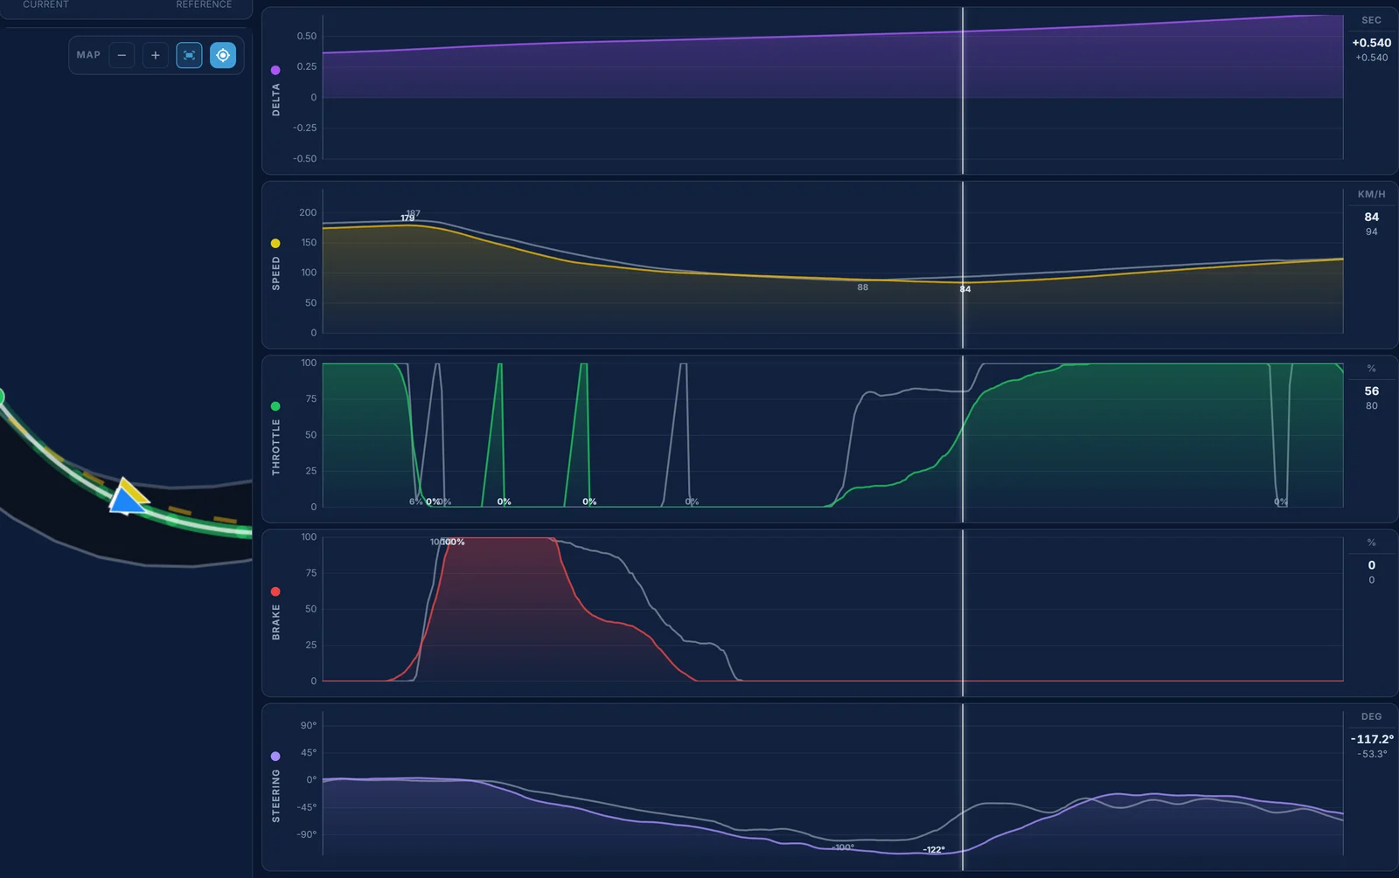Image resolution: width=1399 pixels, height=878 pixels.
Task: Click the 84 km/h current speed readout
Action: [1371, 217]
